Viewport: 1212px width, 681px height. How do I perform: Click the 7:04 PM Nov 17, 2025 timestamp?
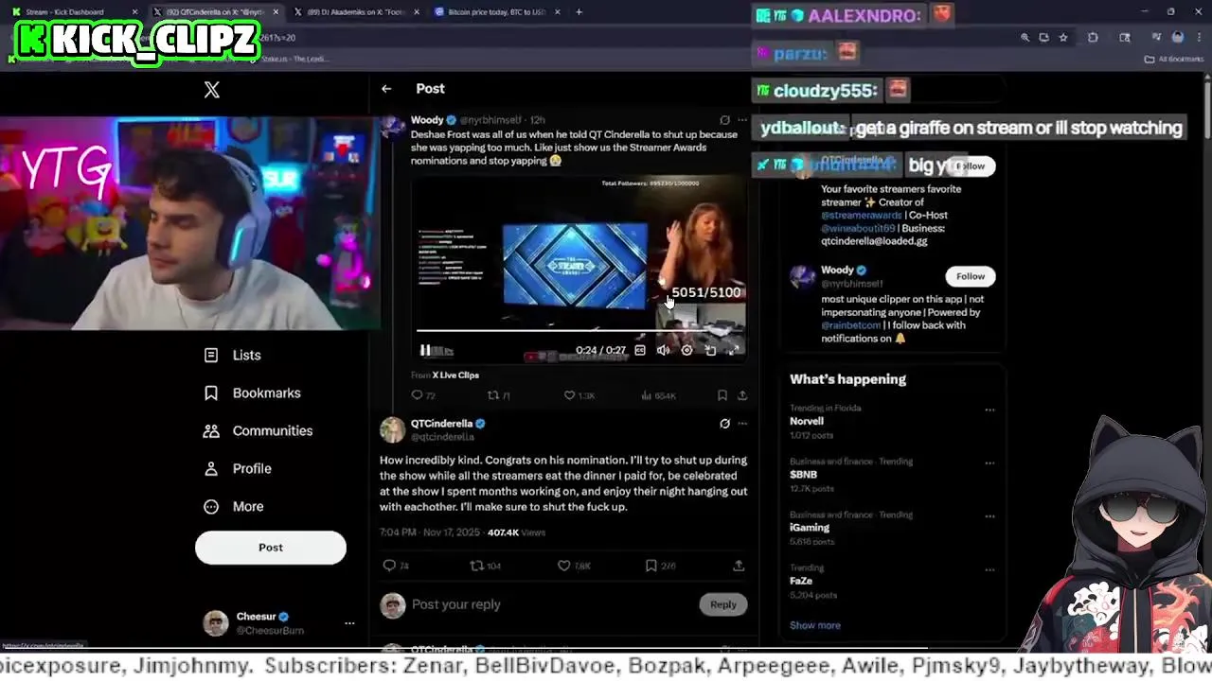(x=430, y=533)
